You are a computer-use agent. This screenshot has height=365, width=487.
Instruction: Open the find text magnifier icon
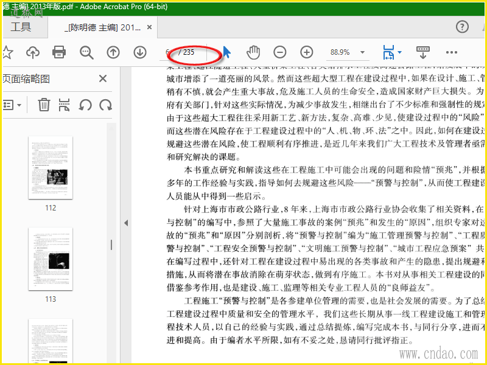coord(86,52)
